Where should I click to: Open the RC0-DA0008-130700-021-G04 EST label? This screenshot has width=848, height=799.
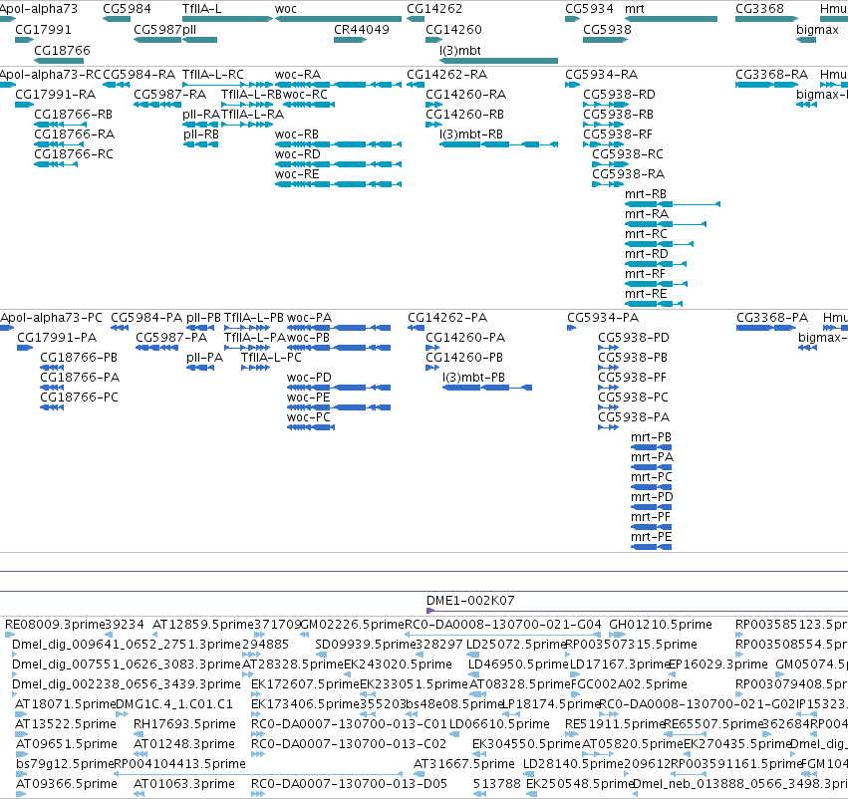pos(503,625)
